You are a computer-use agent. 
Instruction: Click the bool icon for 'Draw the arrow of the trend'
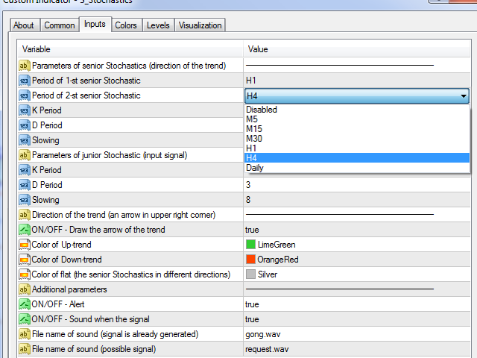click(25, 230)
